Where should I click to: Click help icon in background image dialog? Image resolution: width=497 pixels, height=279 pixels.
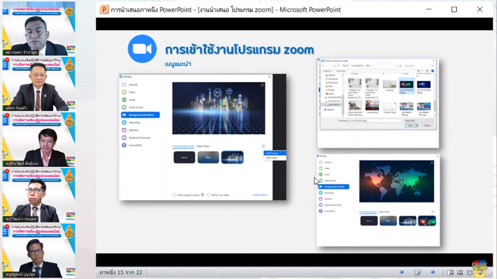point(433,71)
